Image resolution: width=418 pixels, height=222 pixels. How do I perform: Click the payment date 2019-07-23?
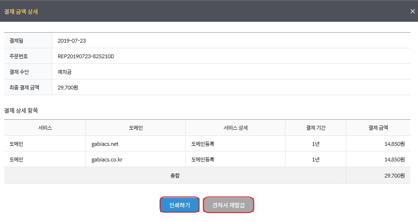(72, 41)
